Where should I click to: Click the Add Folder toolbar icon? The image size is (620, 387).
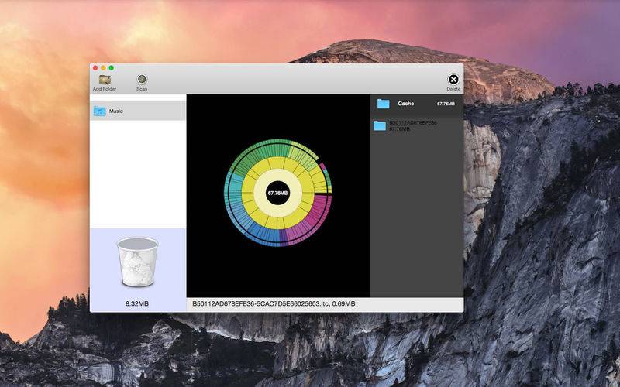(105, 79)
